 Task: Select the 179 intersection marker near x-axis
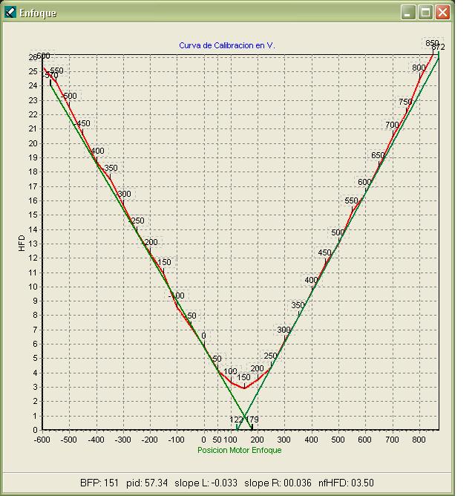(252, 420)
